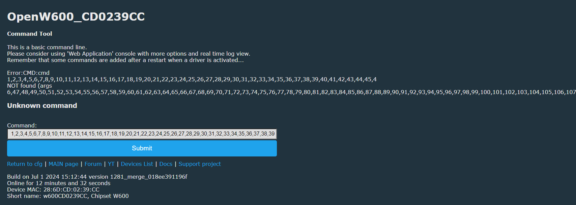Click the Error:CMD:cmd output line

(x=28, y=73)
